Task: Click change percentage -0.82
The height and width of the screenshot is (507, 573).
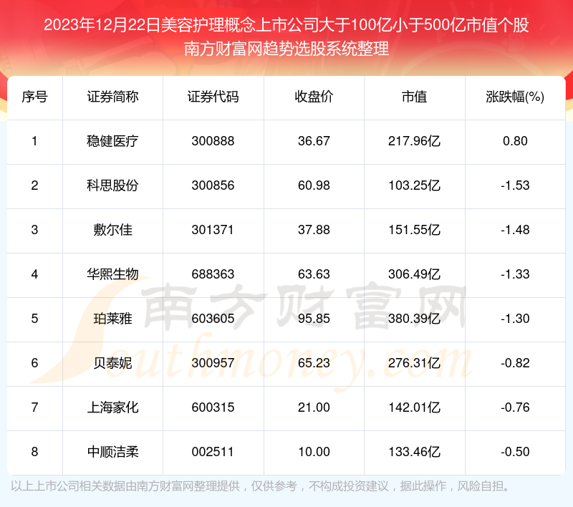Action: (x=515, y=363)
